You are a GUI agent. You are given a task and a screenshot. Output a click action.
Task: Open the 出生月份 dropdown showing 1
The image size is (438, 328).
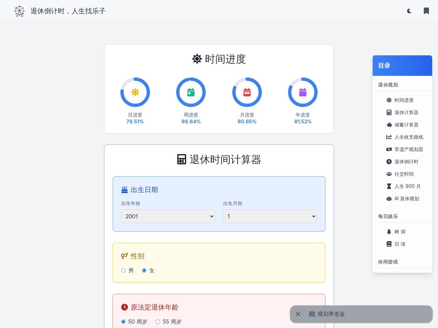[270, 216]
